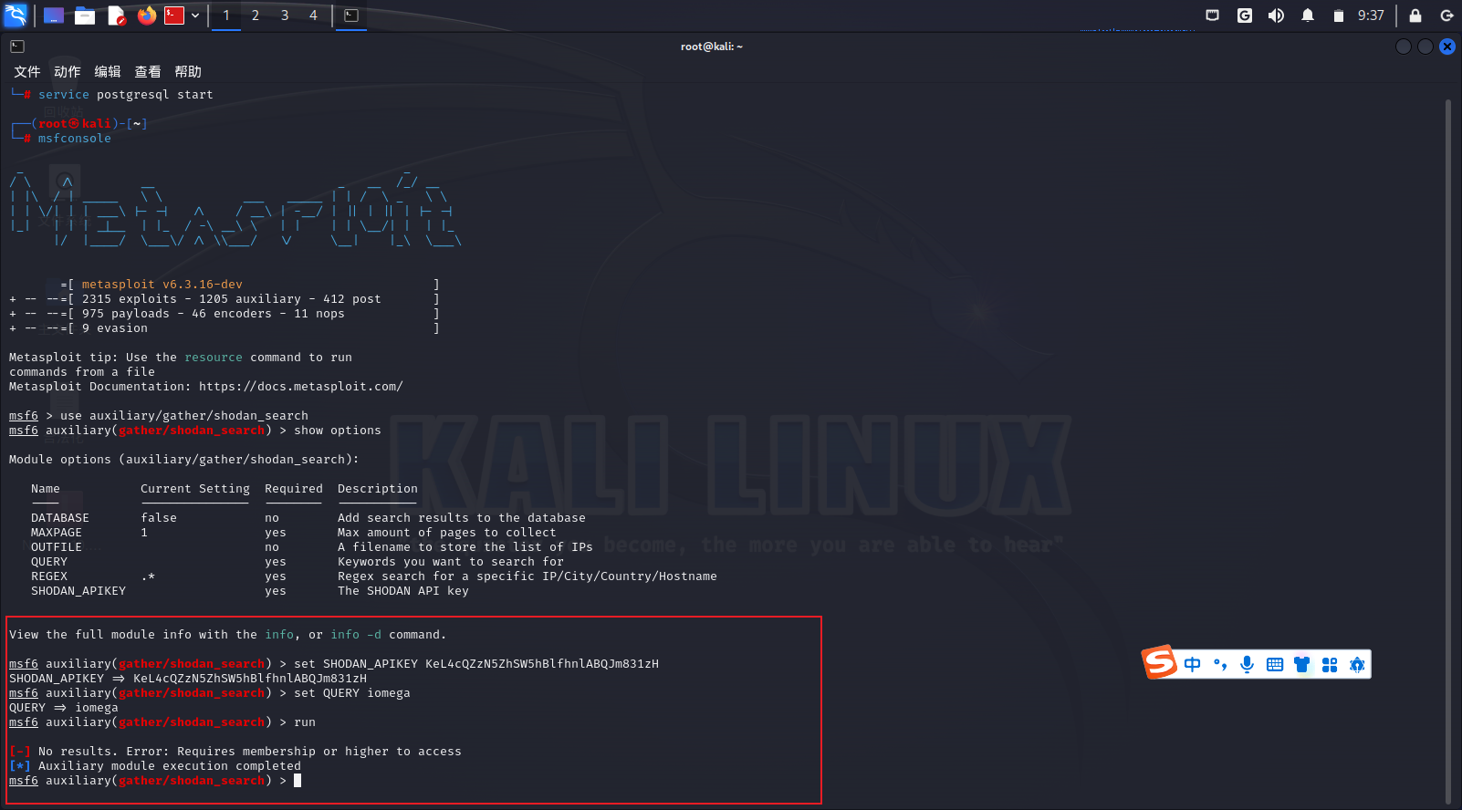This screenshot has width=1462, height=810.
Task: Click the 'Required' column header
Action: coord(294,489)
